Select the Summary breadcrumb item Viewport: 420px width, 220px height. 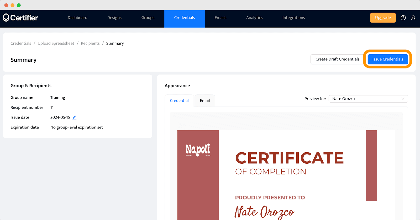(115, 43)
